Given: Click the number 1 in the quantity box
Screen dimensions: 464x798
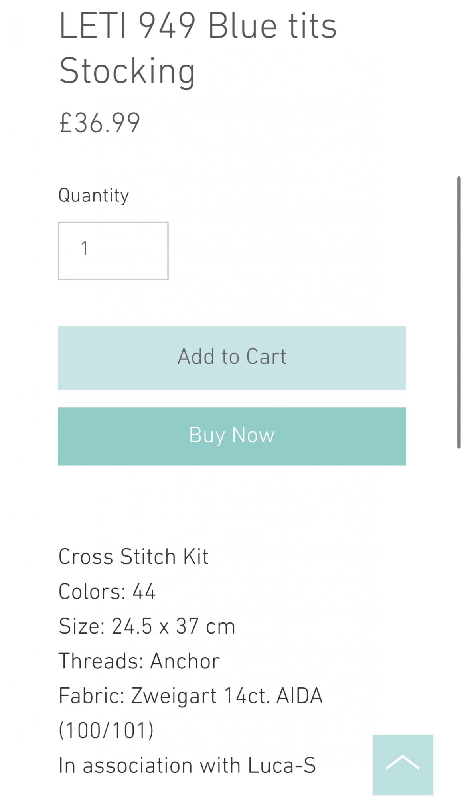Looking at the screenshot, I should point(85,249).
